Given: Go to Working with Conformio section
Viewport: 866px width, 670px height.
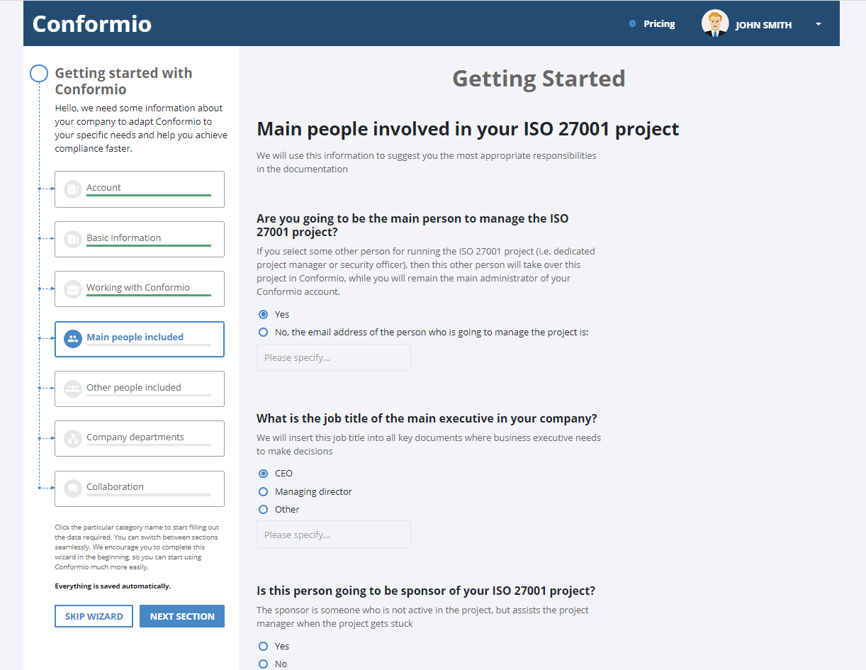Looking at the screenshot, I should click(x=140, y=289).
